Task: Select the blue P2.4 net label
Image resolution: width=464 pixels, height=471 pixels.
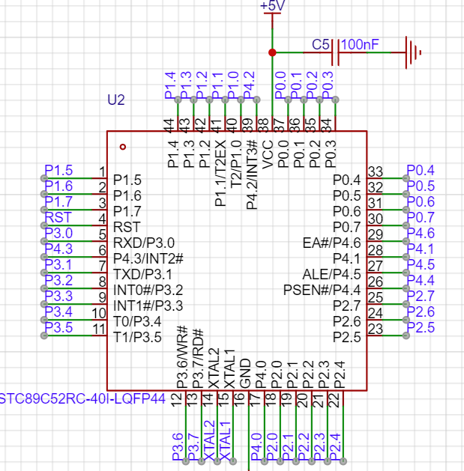Action: (x=335, y=447)
